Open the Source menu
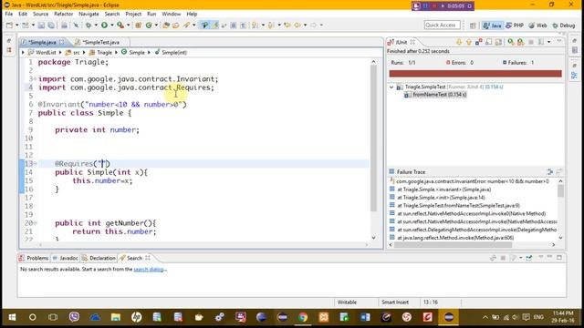 40,14
